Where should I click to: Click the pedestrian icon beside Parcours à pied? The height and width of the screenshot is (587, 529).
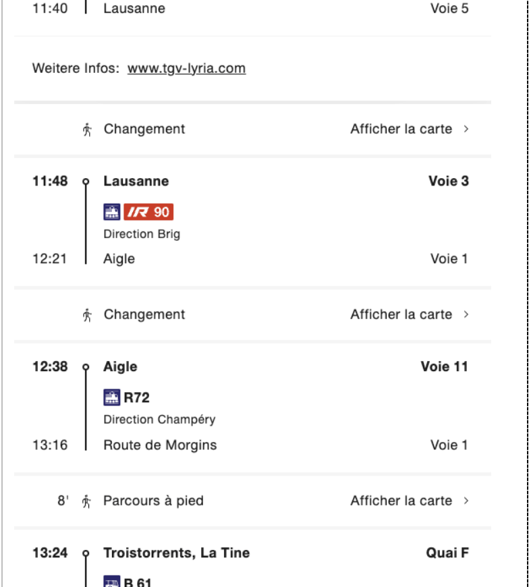86,501
